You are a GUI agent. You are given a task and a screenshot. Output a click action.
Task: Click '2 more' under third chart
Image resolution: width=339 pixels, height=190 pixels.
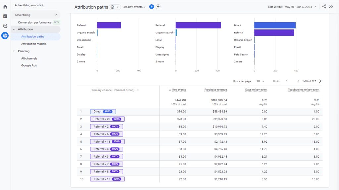tap(238, 62)
